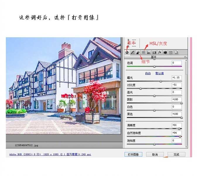The image size is (199, 176).
Task: Click the 自动 auto link
Action: click(x=148, y=73)
